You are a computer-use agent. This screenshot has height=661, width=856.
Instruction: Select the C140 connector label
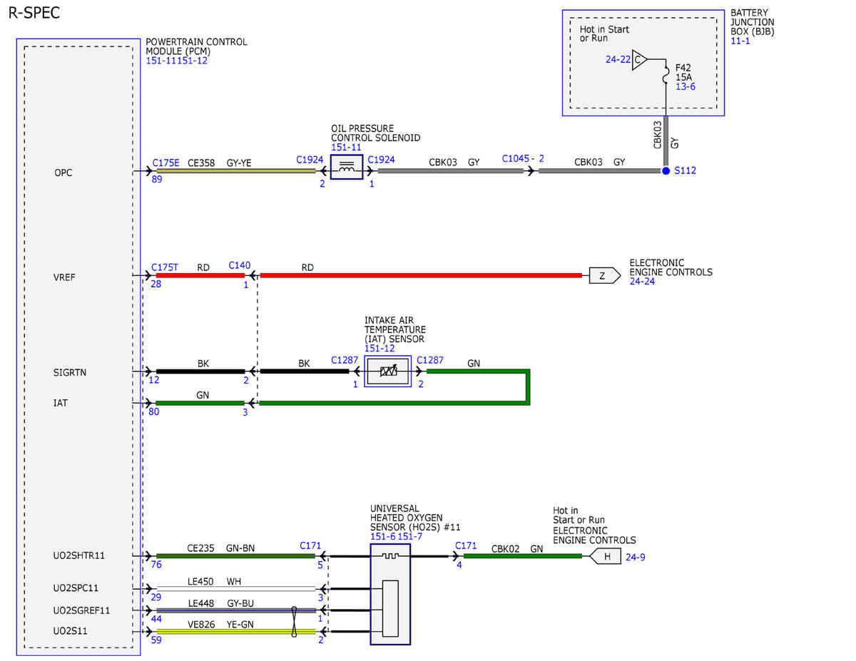click(x=240, y=265)
